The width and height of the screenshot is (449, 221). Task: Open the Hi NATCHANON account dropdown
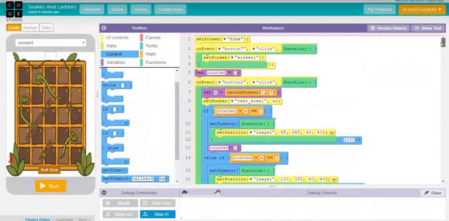pos(422,10)
